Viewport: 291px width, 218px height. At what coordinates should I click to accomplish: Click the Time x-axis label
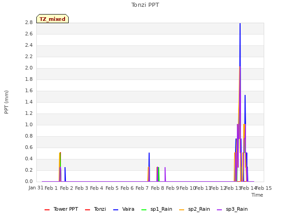(x=257, y=195)
